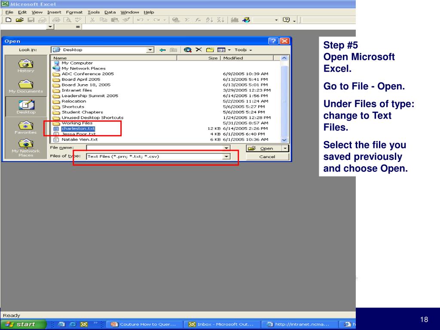Image resolution: width=440 pixels, height=330 pixels.
Task: Click the Office Assistant help icon
Action: coord(286,20)
